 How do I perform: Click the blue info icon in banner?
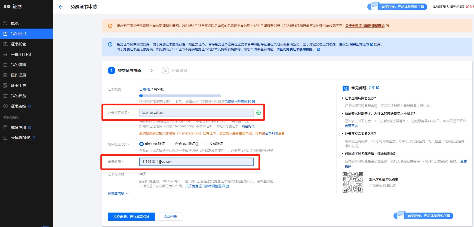click(x=110, y=44)
